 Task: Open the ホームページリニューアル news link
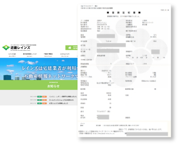[x=61, y=100]
